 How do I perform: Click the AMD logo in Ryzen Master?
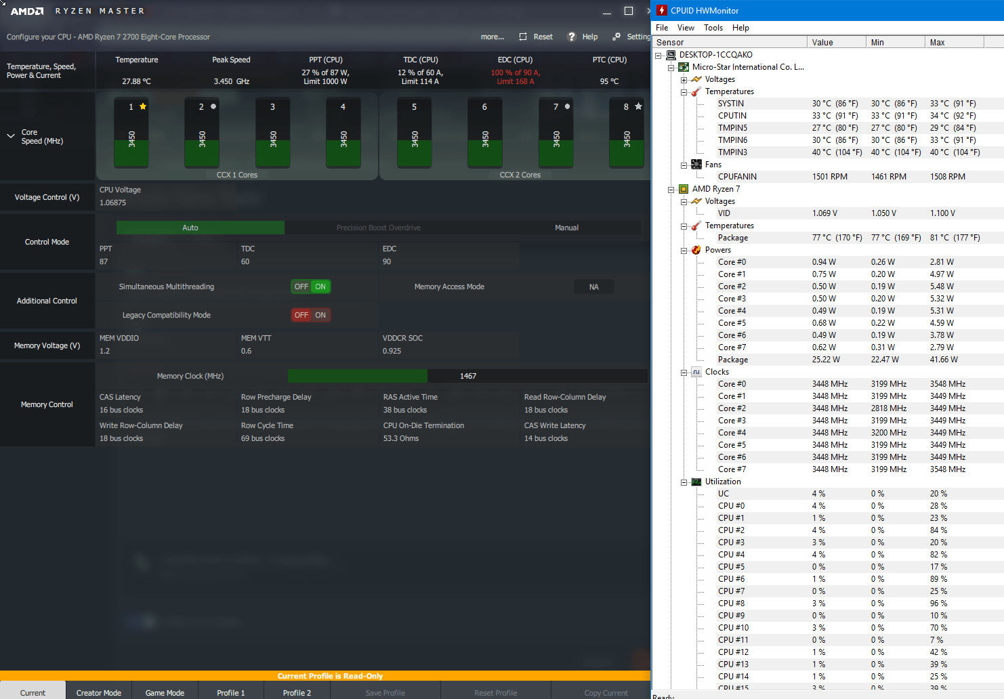27,11
